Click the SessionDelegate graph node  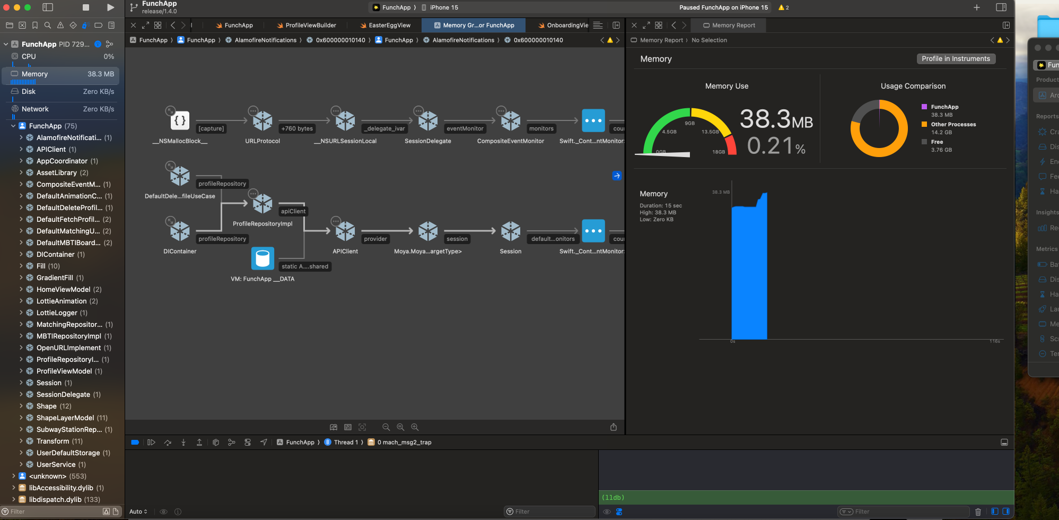[428, 121]
